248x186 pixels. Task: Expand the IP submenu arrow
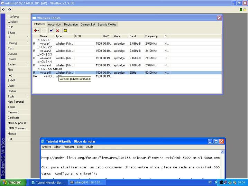point(28,37)
